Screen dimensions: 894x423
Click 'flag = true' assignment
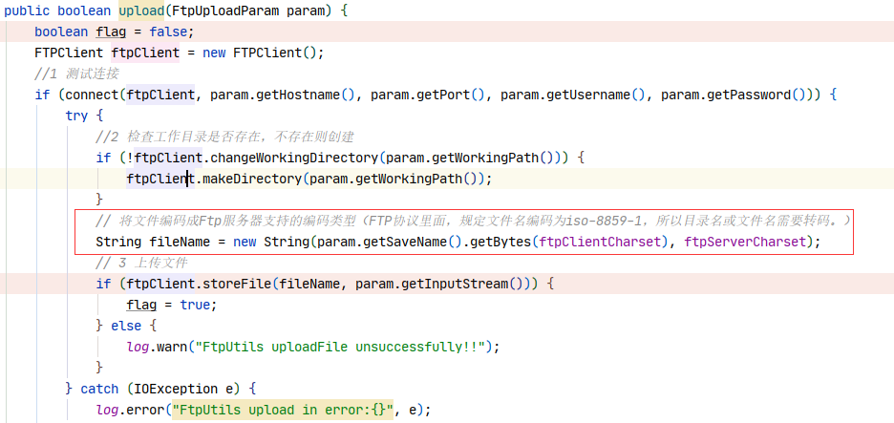(x=172, y=305)
